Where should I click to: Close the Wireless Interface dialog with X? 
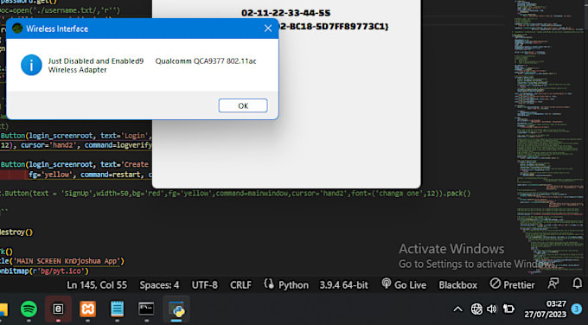click(x=268, y=29)
